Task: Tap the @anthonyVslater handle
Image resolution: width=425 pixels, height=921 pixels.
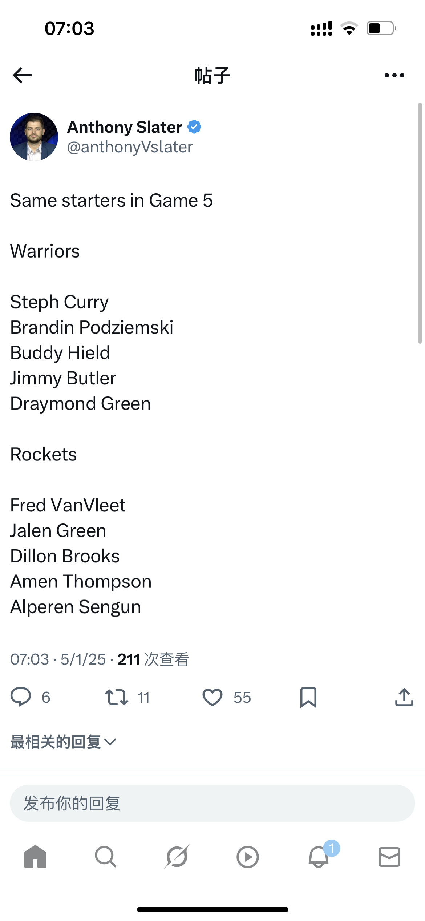Action: (x=130, y=147)
